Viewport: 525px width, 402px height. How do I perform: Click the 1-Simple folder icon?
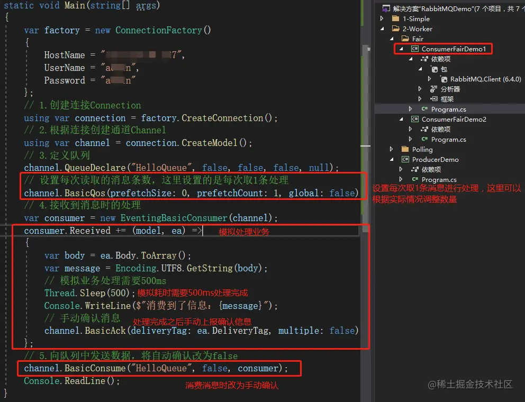click(x=396, y=19)
